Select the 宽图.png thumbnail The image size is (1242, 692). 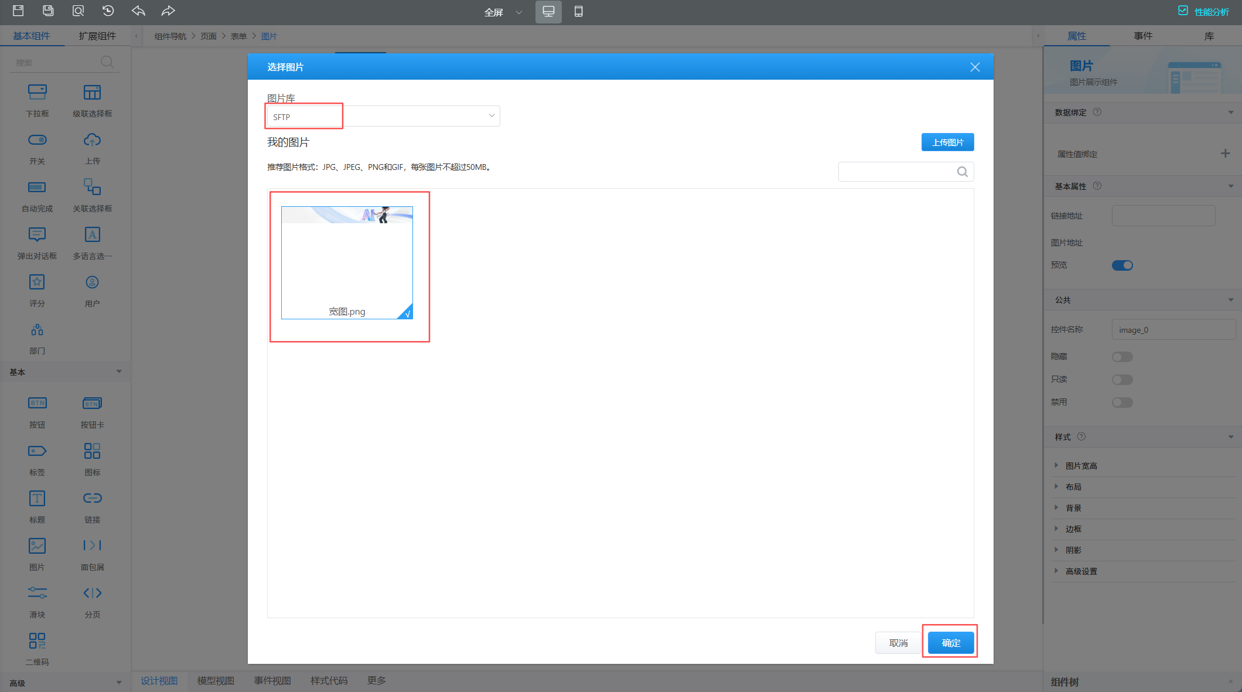[x=347, y=263]
